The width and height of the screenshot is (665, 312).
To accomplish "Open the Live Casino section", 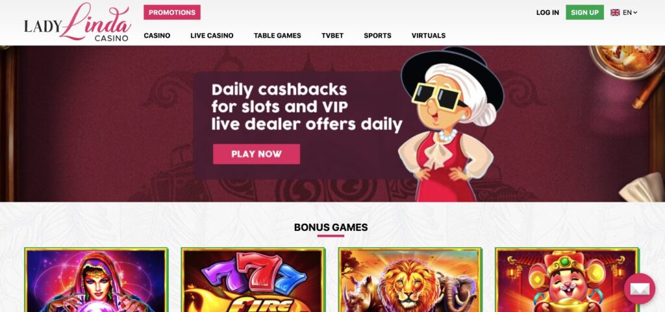I will point(212,36).
